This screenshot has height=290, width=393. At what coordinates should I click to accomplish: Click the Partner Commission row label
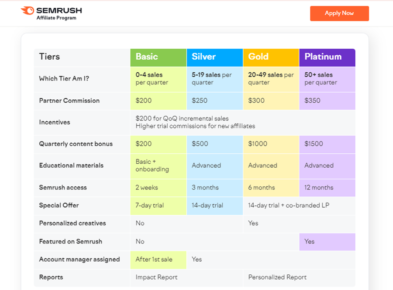pyautogui.click(x=69, y=101)
